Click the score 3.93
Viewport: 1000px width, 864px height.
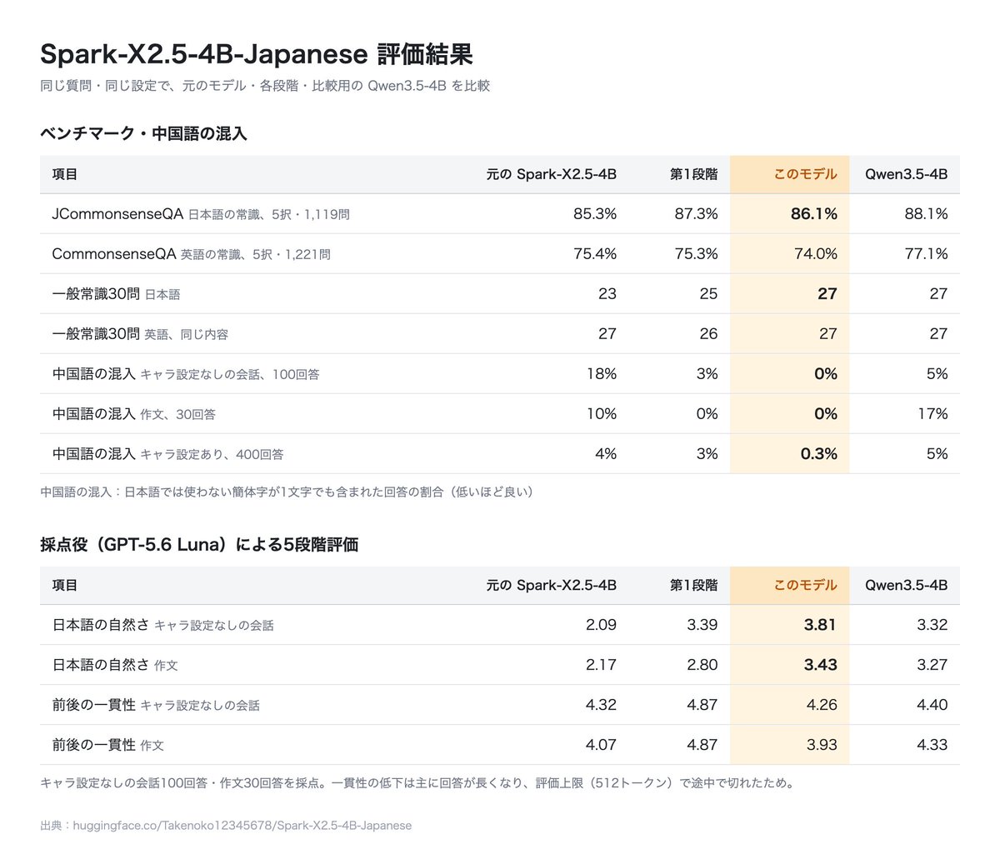[x=822, y=745]
